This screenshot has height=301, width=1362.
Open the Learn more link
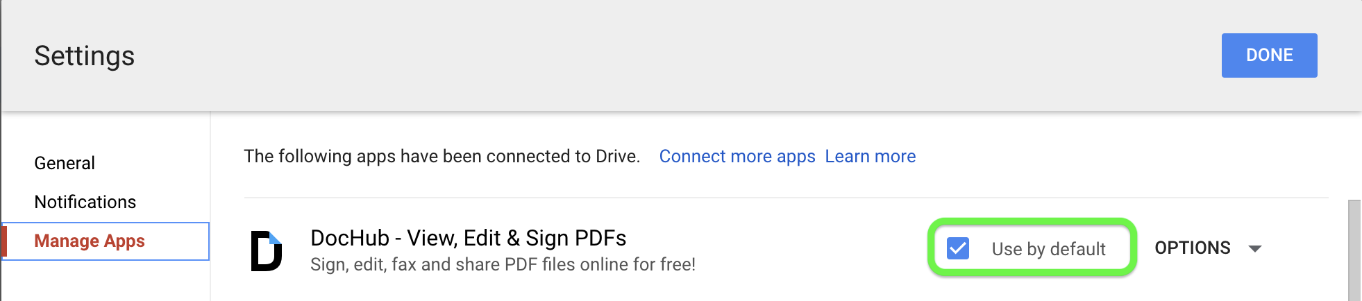click(x=871, y=156)
